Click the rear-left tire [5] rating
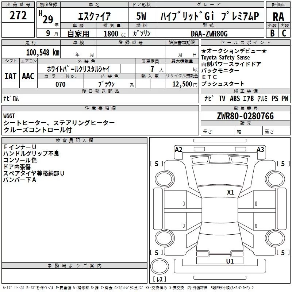Viewport: 292px width, 292px height. (157, 253)
